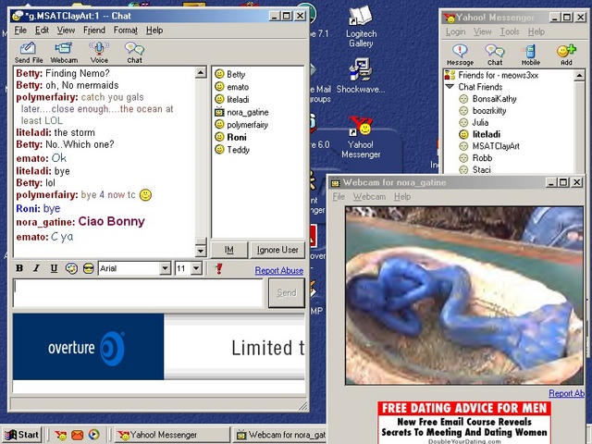
Task: Select Julia in friends list
Action: pos(480,122)
